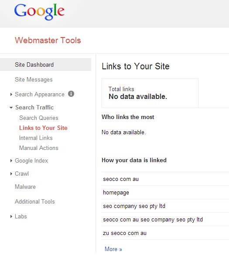229x262 pixels.
Task: Open Manual Actions page
Action: [39, 148]
